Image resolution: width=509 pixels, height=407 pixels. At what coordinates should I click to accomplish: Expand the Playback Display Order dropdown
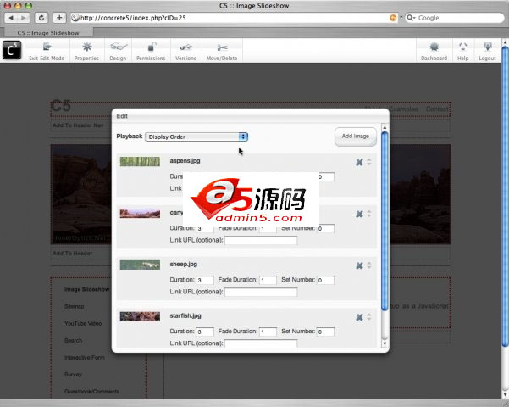(196, 137)
